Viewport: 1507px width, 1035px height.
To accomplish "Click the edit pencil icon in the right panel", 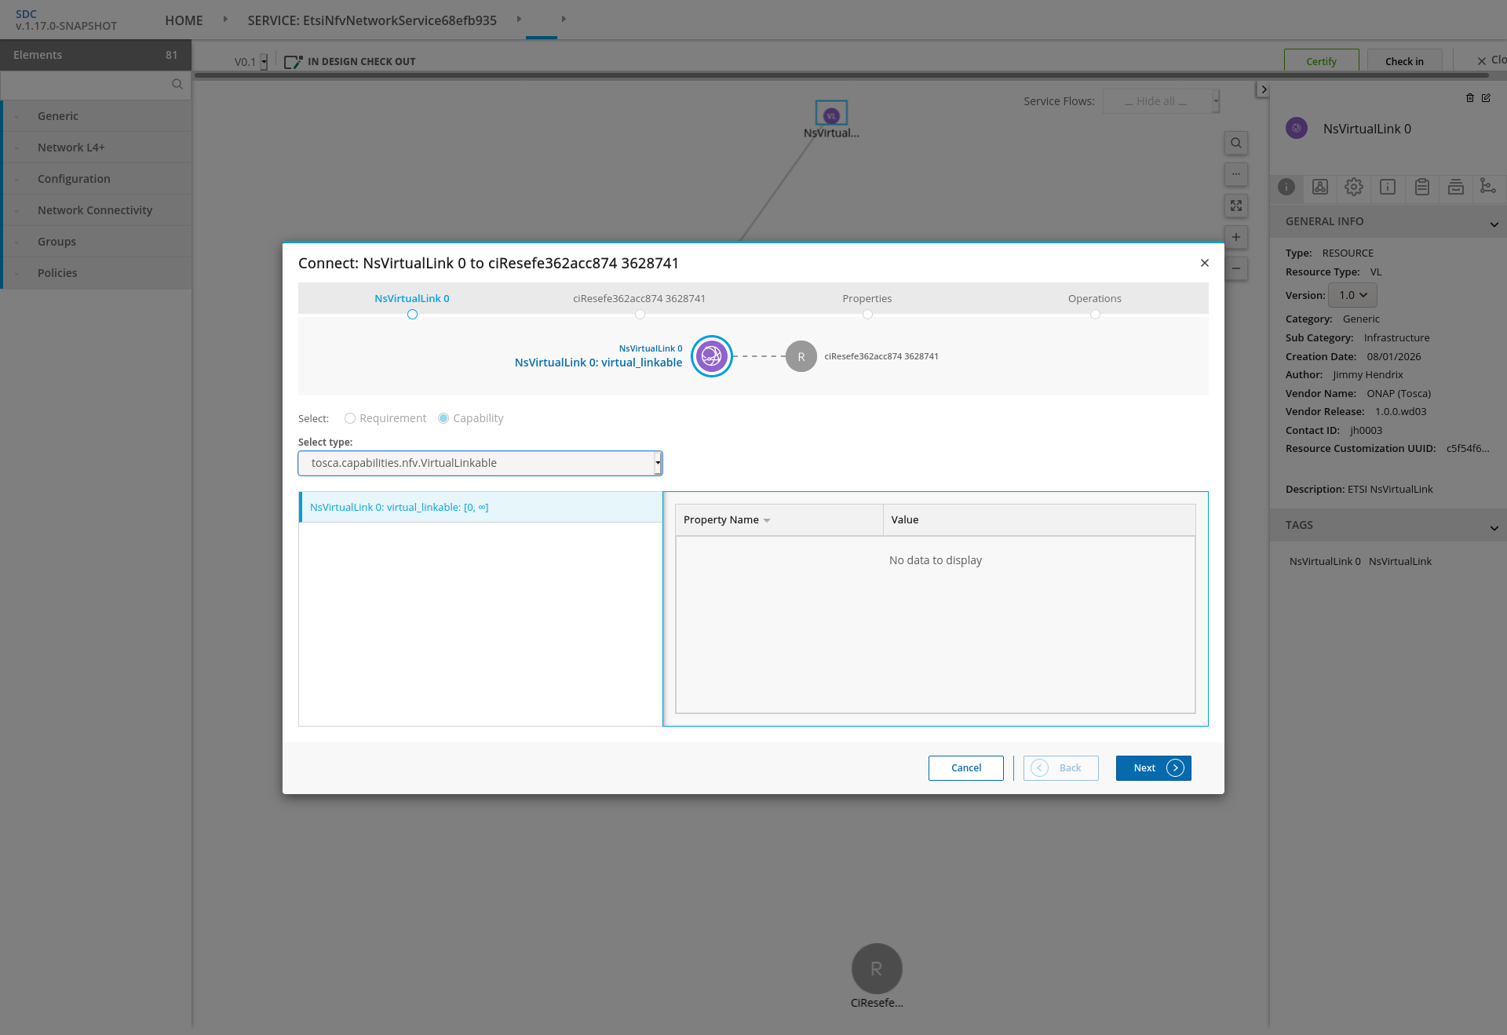I will click(1486, 98).
